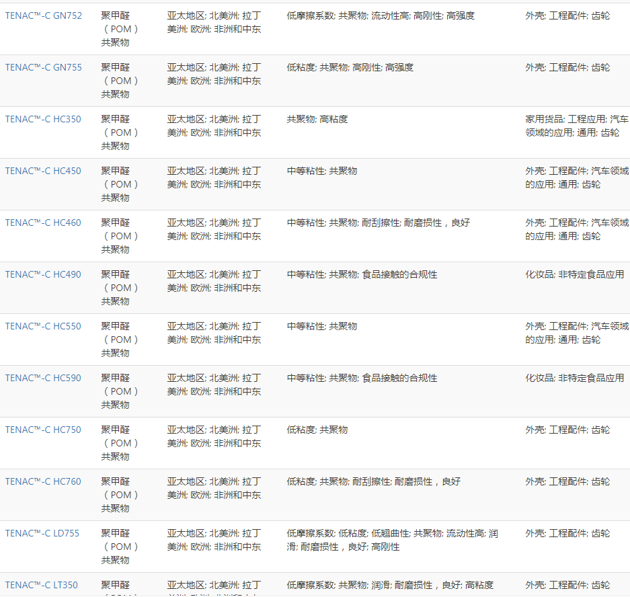The image size is (630, 597).
Task: Click the applications cell in the HC350 row
Action: pos(576,126)
